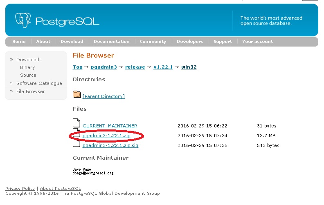Expand the File Browser sidebar entry

[30, 91]
